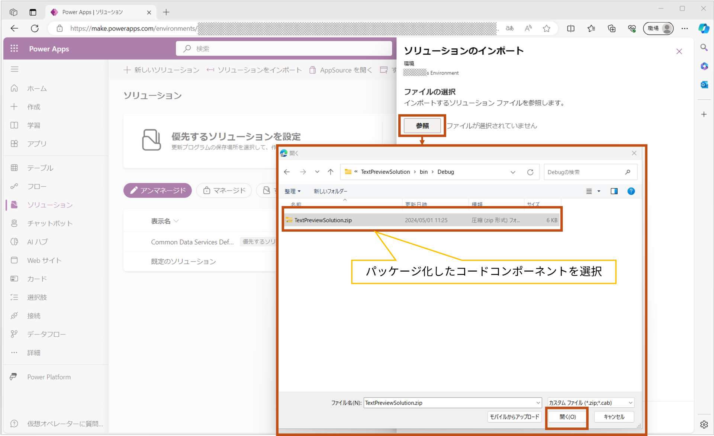Open the Power Apps app launcher waffle
The width and height of the screenshot is (714, 436).
point(14,48)
